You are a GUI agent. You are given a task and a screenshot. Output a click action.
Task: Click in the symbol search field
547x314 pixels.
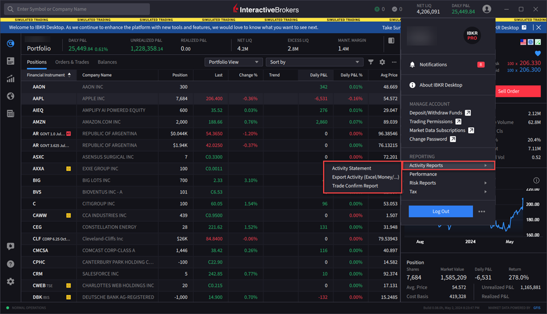pyautogui.click(x=77, y=9)
